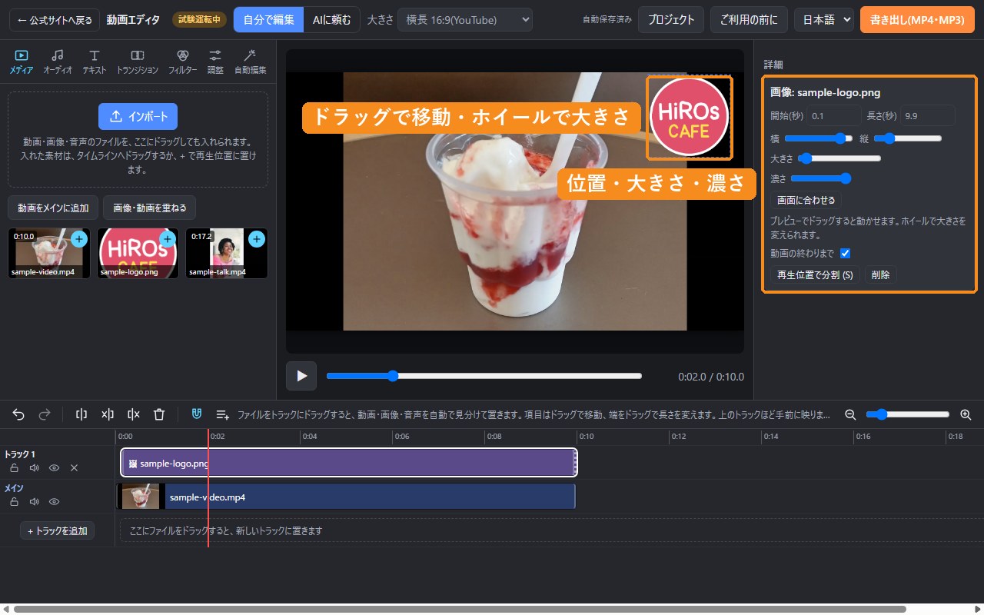Play the preview with the play button
984x615 pixels.
301,376
